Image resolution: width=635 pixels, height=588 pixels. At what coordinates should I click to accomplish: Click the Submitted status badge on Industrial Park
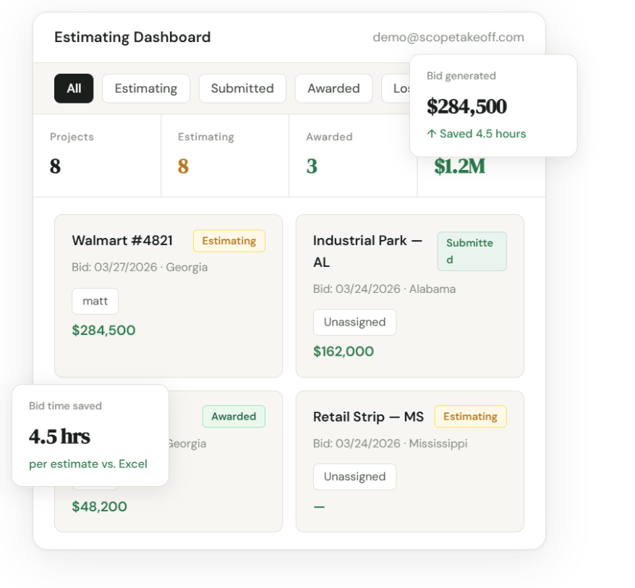coord(472,251)
